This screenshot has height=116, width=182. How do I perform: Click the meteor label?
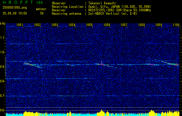(x=41, y=9)
